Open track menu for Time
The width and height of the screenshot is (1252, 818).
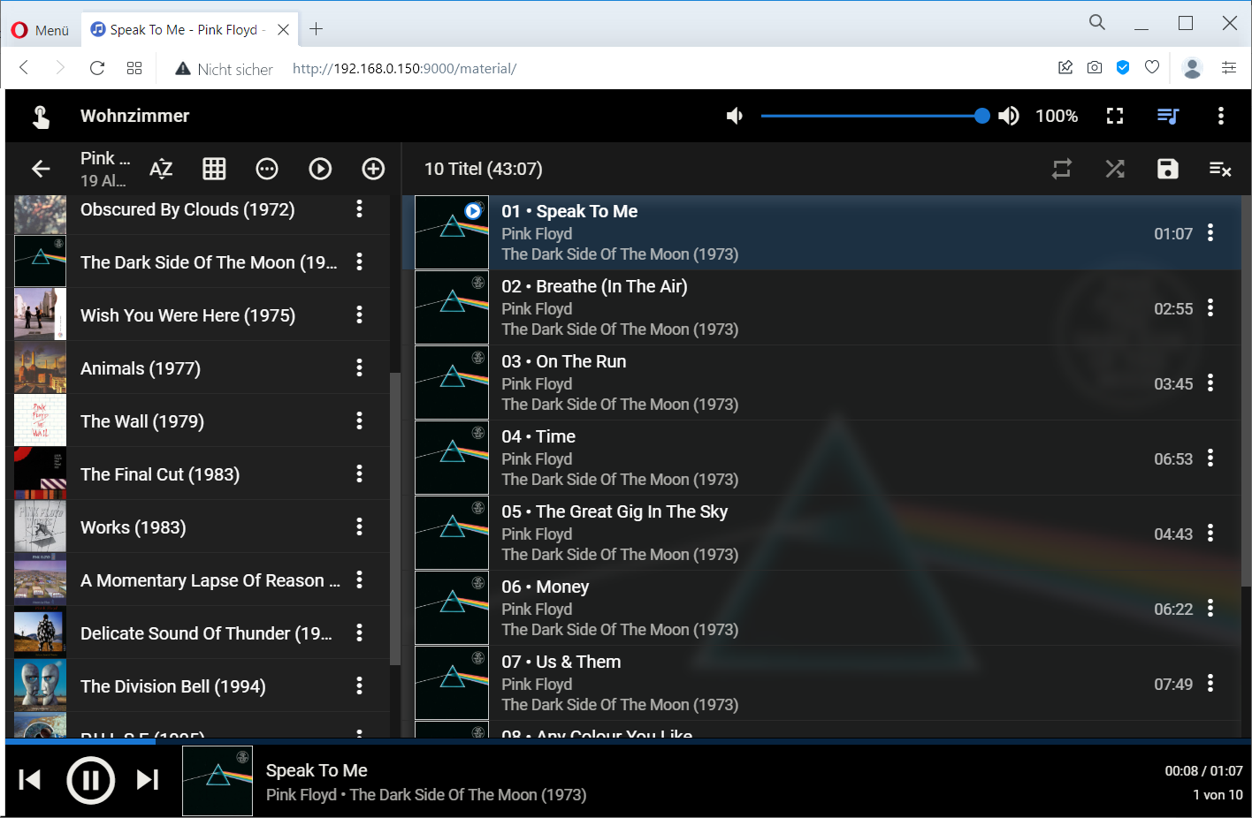pyautogui.click(x=1210, y=458)
